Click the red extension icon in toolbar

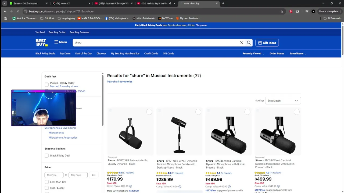tap(291, 11)
